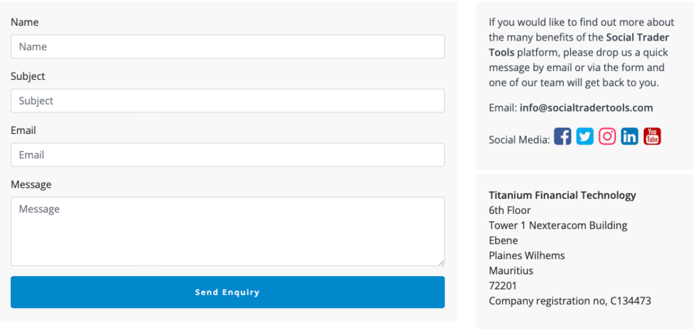Open the LinkedIn page icon

click(630, 136)
